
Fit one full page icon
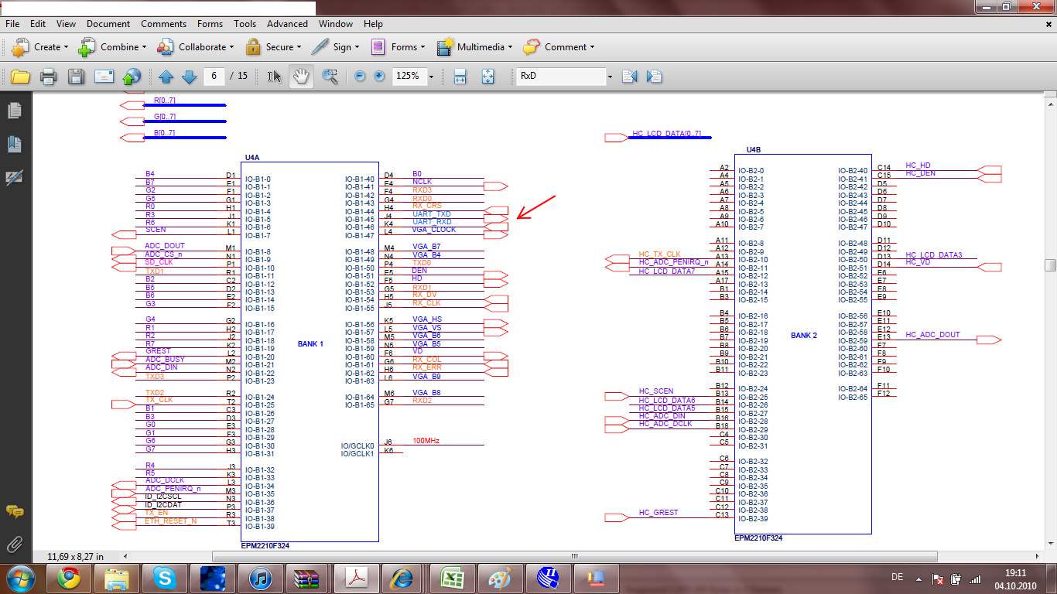[x=488, y=76]
